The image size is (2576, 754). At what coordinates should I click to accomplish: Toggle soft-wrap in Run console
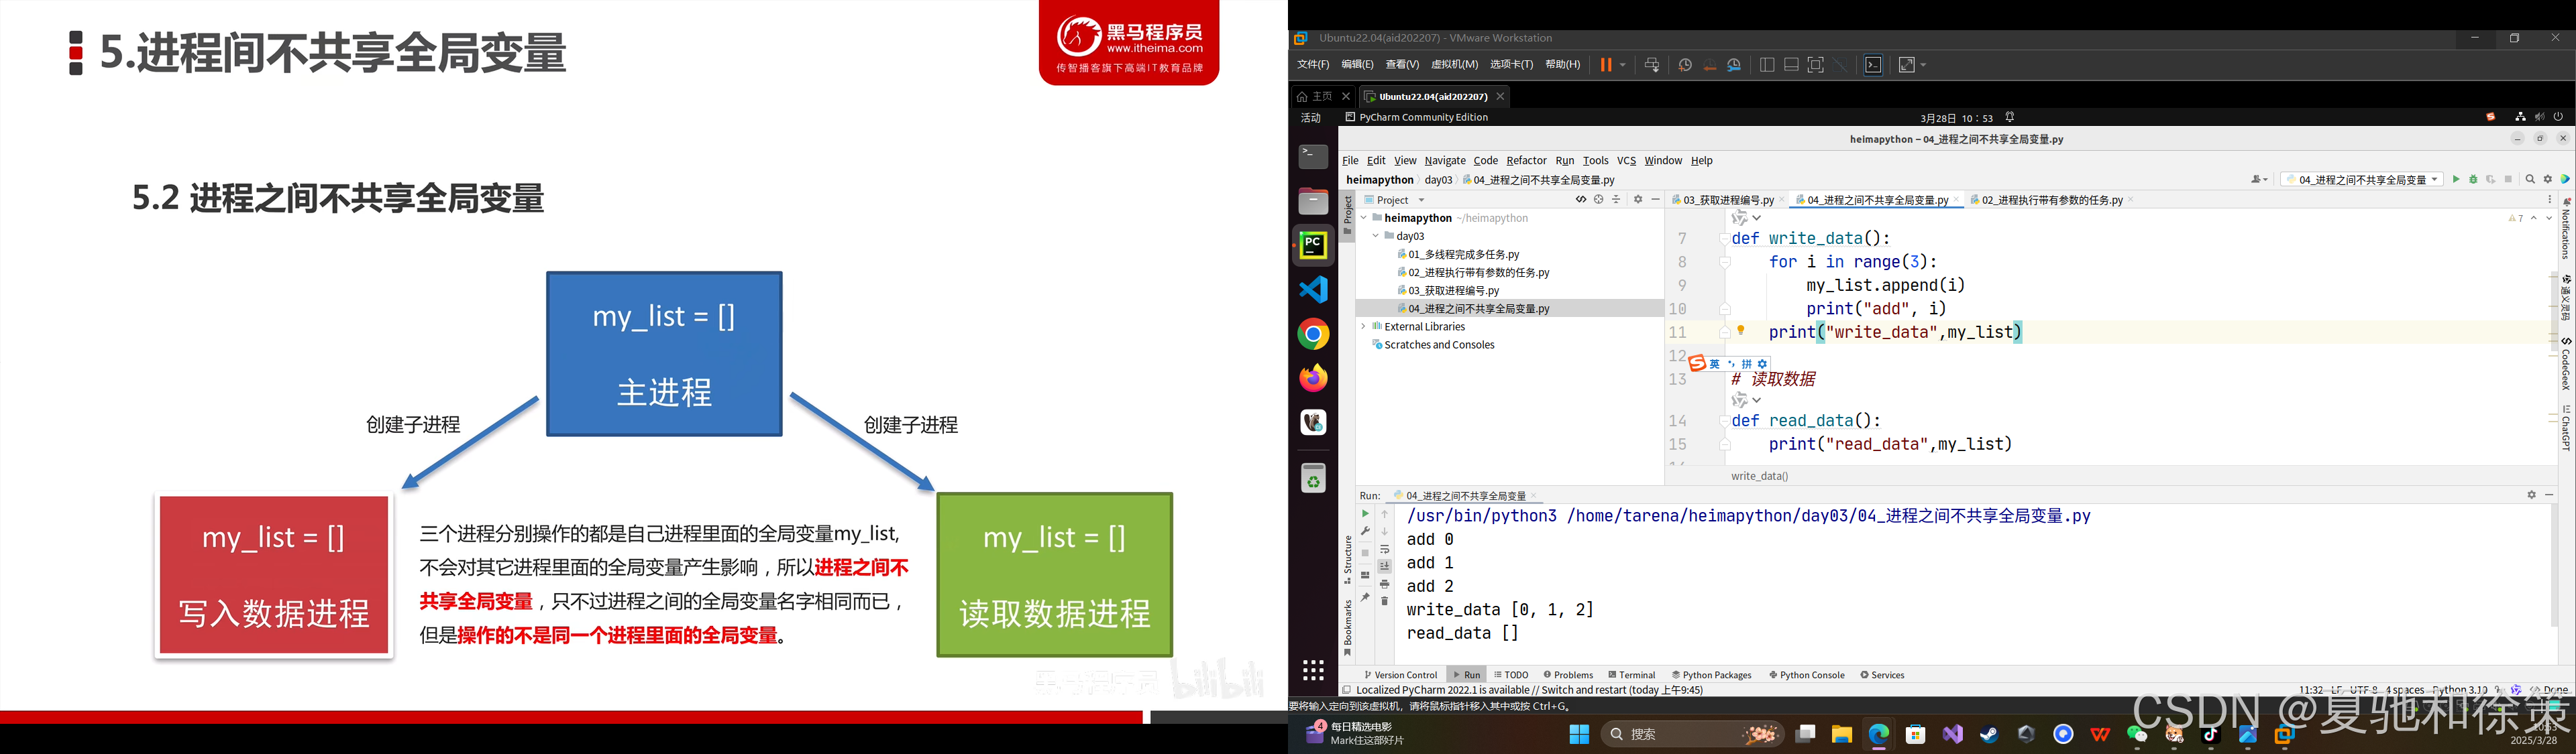1384,550
